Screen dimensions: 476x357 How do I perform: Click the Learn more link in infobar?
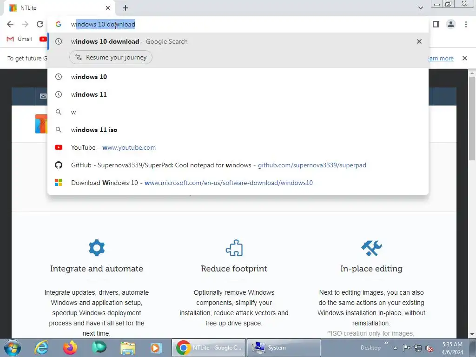coord(441,58)
